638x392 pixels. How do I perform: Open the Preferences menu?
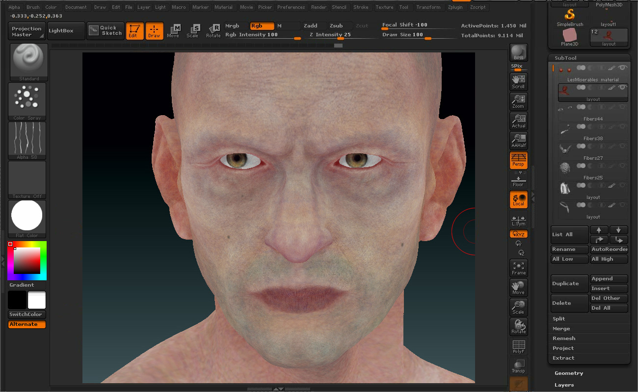click(291, 7)
